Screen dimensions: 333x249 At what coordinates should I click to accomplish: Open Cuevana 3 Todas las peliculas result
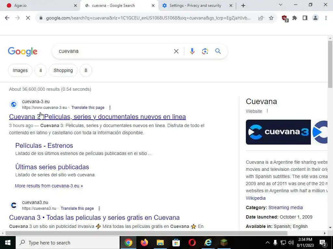click(x=94, y=218)
